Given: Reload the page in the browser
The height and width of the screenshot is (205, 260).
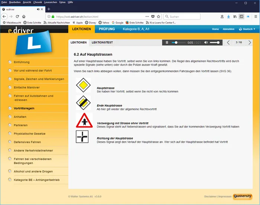Looking at the screenshot, I should 17,16.
